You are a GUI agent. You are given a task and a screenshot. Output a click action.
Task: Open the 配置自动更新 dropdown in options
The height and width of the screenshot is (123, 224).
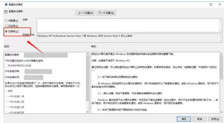pyautogui.click(x=46, y=55)
